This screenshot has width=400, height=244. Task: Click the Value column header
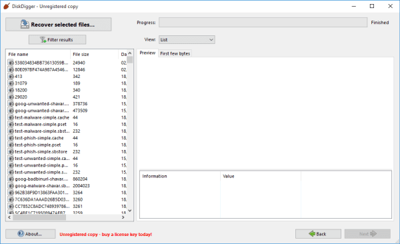[261, 176]
